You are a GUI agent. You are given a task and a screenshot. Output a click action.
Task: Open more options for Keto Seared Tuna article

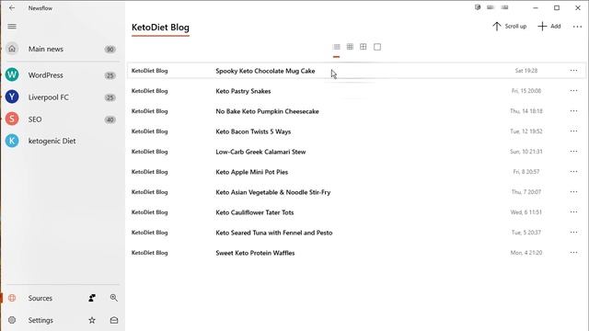point(573,233)
